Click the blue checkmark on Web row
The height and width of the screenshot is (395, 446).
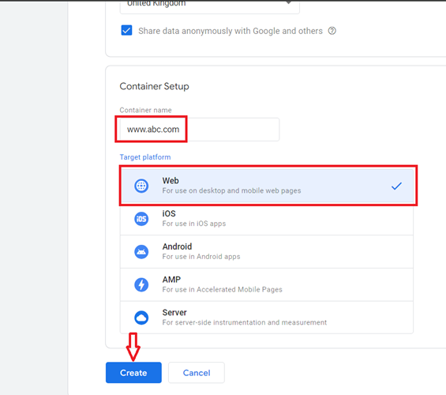(x=396, y=186)
